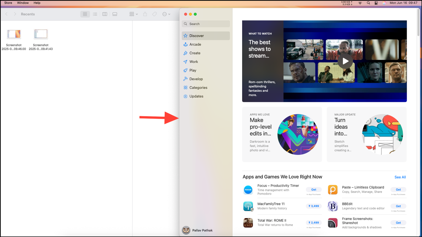Switch Finder to gallery view
Image resolution: width=422 pixels, height=237 pixels.
point(115,14)
